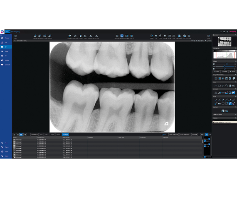This screenshot has width=237, height=207.
Task: Select the highlighted Intra tab in image browser
Action: click(65, 135)
